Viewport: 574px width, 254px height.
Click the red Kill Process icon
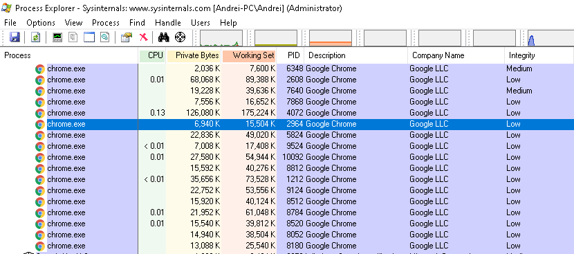coord(144,37)
